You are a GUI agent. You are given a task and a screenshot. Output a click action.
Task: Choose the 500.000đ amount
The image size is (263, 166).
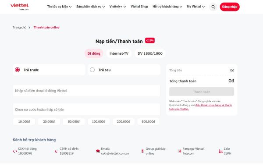point(148,122)
